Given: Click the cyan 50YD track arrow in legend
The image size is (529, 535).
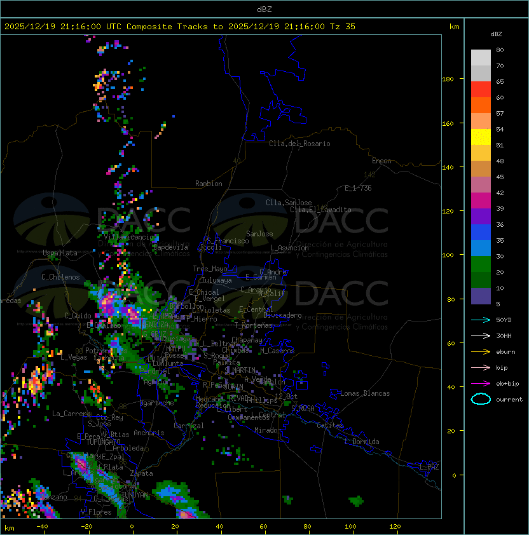Looking at the screenshot, I should point(481,320).
